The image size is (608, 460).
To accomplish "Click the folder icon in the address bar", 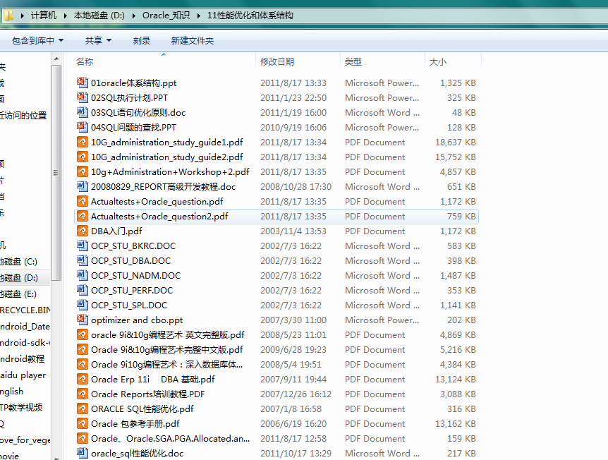I will [x=8, y=16].
